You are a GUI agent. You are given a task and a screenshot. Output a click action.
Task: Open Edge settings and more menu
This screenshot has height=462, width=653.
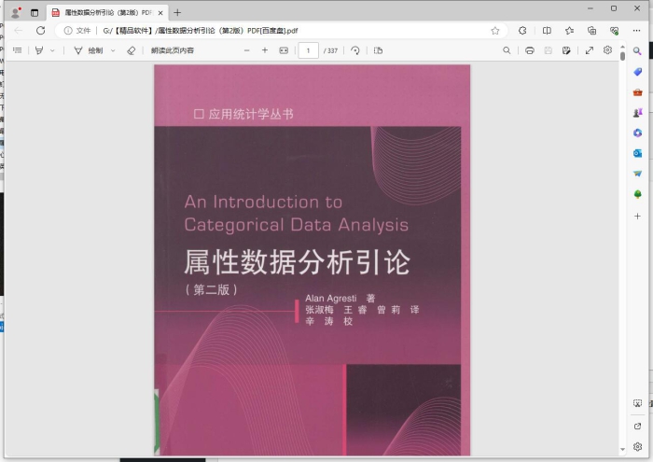point(636,31)
